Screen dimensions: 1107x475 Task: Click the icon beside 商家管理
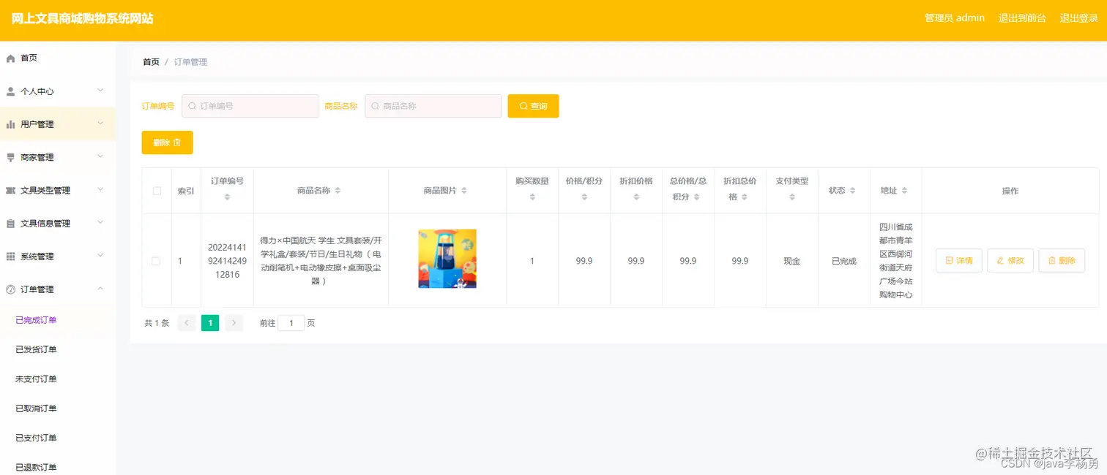10,157
